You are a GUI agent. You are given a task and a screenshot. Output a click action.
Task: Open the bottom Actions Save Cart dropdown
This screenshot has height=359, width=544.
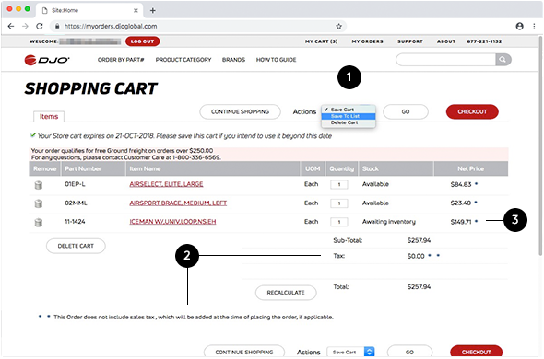[x=350, y=352]
